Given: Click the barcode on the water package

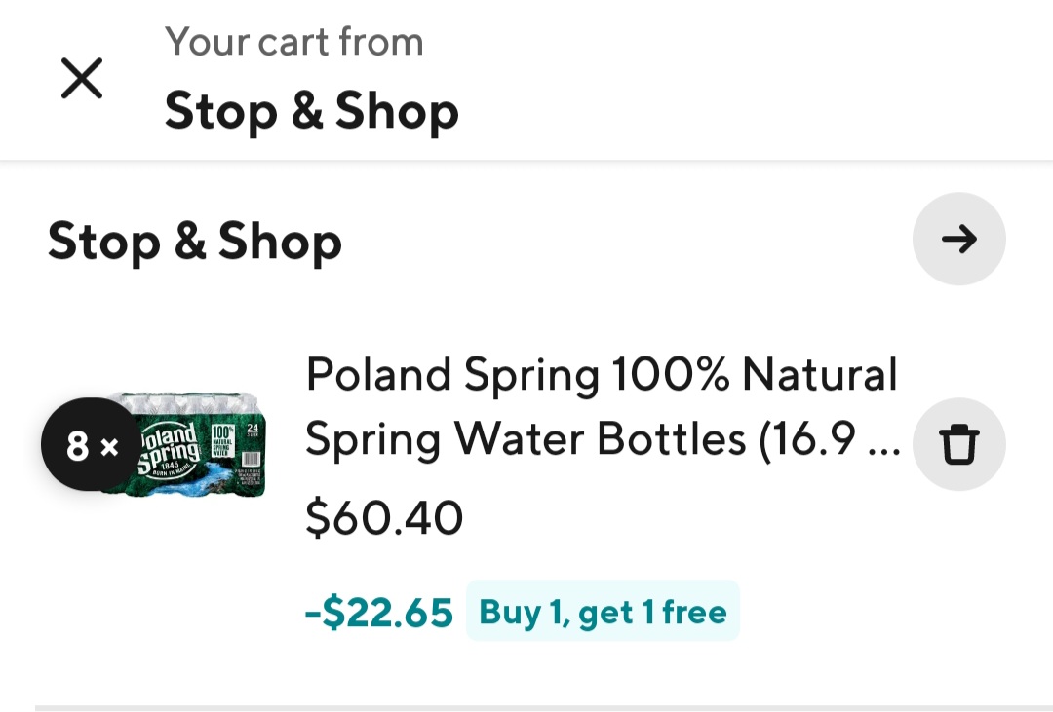Looking at the screenshot, I should [250, 460].
